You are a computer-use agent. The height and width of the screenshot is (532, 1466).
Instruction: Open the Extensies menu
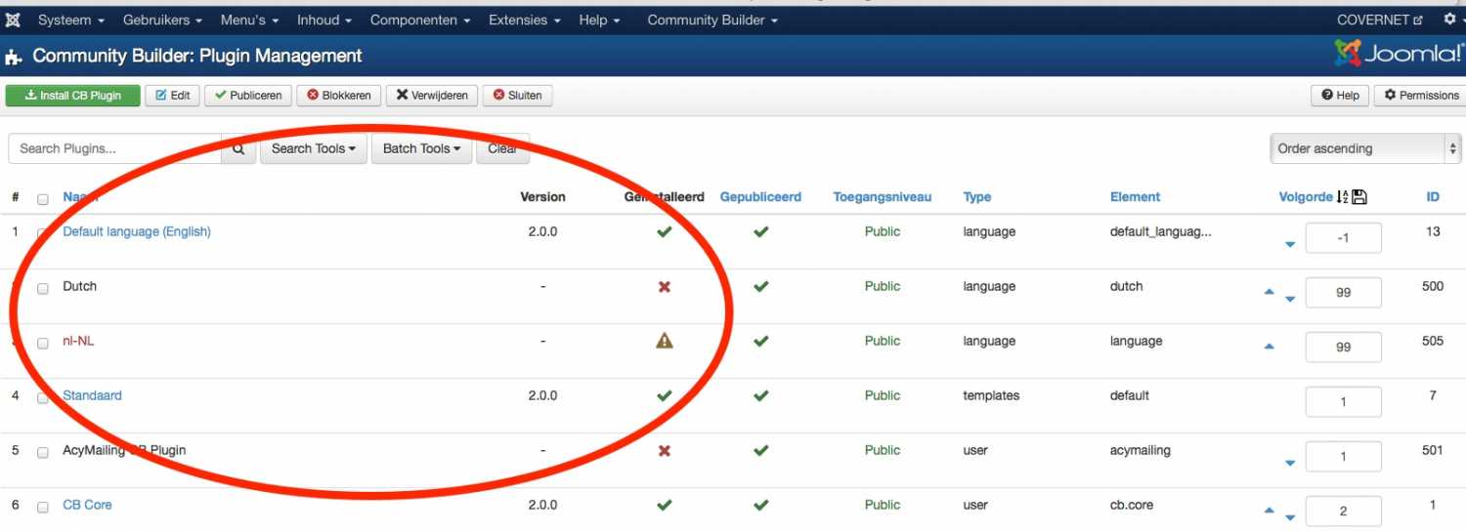526,20
